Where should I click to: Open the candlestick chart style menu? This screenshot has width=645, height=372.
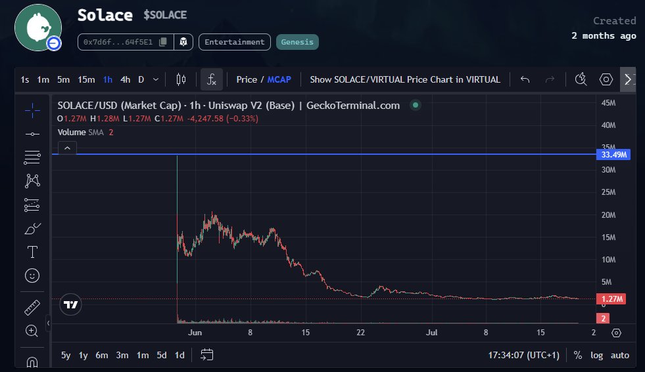(x=181, y=79)
